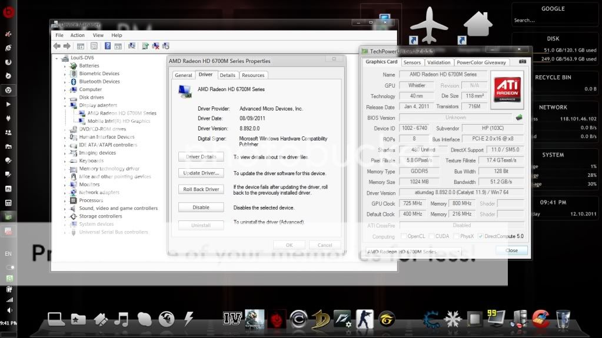This screenshot has width=602, height=338.
Task: Click the GPU-Z screenshot camera icon
Action: point(522,62)
